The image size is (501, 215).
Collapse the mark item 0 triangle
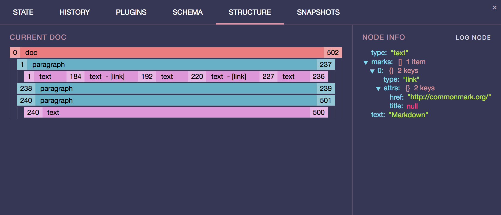(x=372, y=71)
